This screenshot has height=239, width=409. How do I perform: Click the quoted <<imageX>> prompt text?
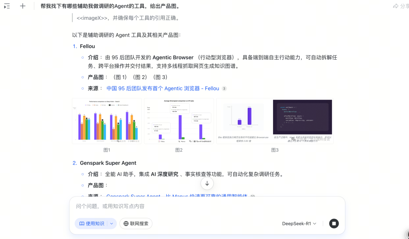[x=128, y=18]
